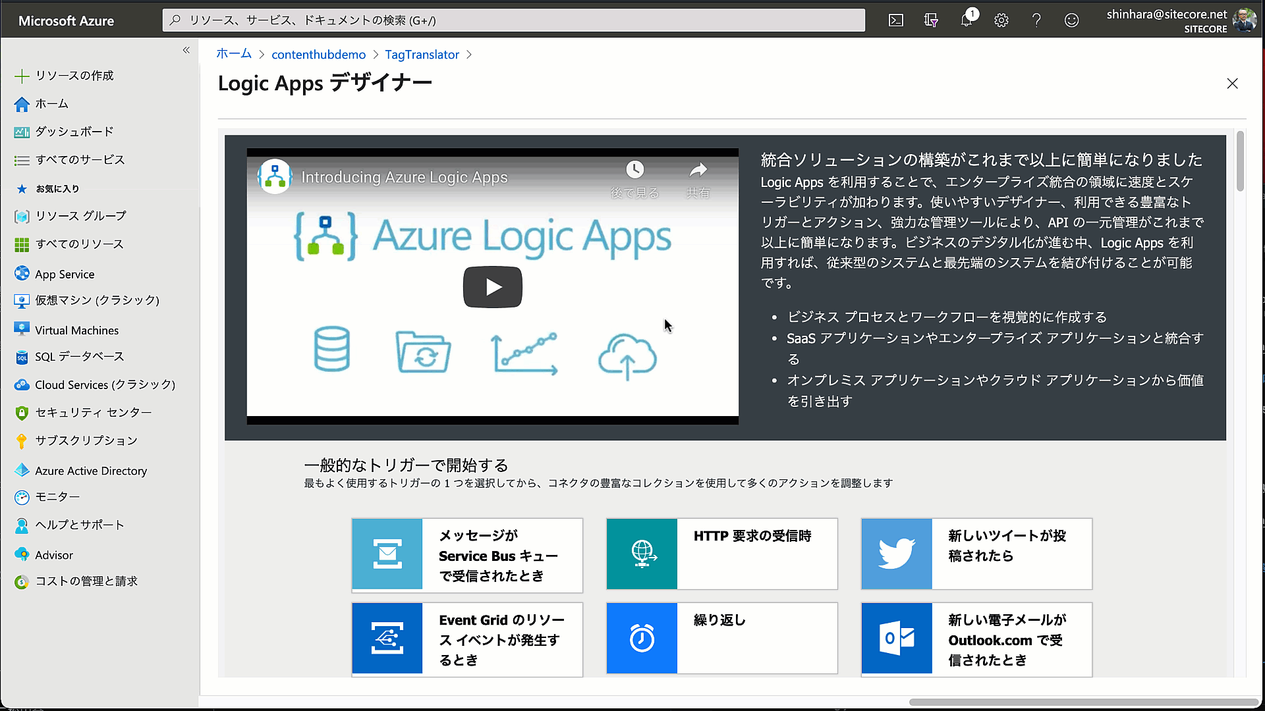
Task: Toggle the settings gear icon
Action: pos(1001,19)
